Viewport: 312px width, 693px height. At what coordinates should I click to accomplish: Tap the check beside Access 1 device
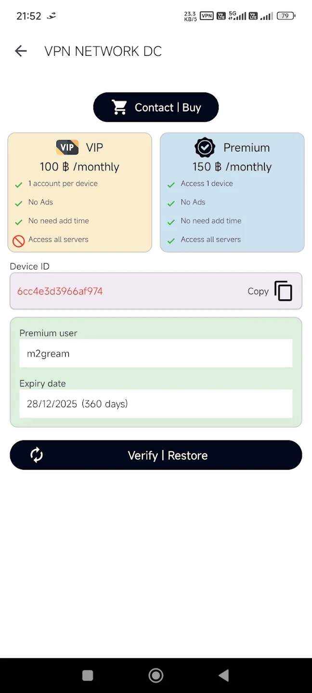click(x=170, y=184)
